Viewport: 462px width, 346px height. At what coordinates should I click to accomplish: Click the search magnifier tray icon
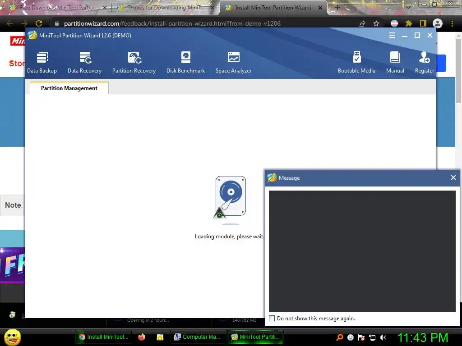(x=339, y=337)
